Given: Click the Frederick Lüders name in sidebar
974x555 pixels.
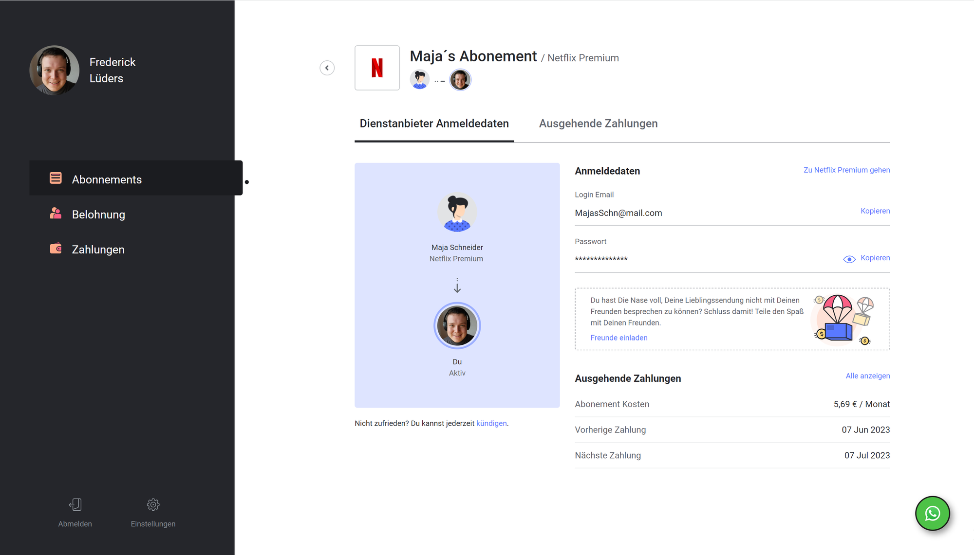Looking at the screenshot, I should (x=112, y=70).
